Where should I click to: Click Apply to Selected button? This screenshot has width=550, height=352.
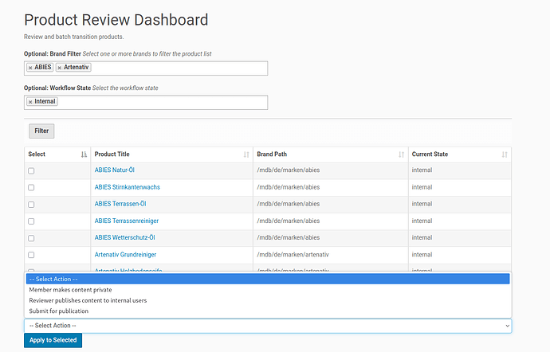coord(53,340)
